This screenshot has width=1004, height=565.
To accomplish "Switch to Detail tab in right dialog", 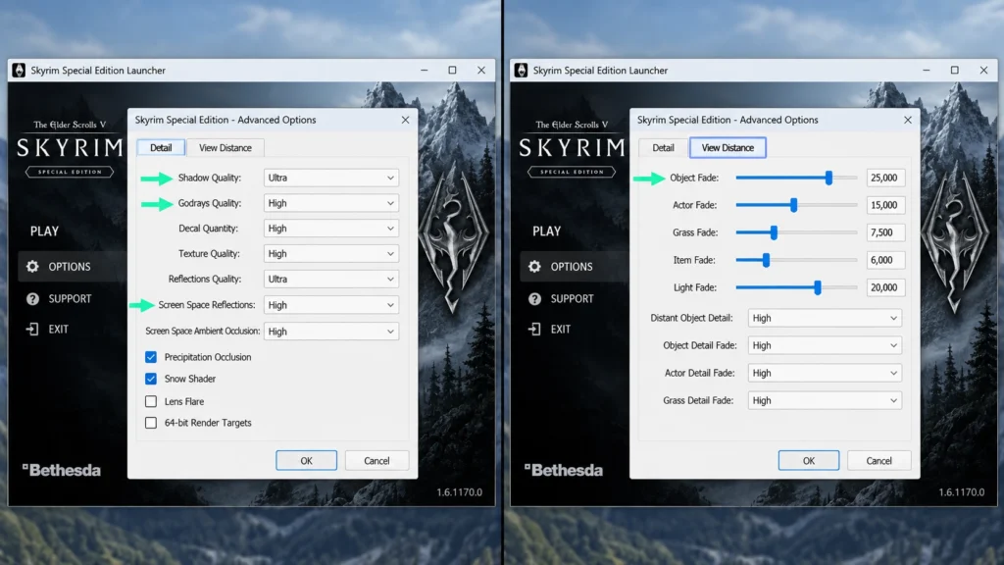I will [x=663, y=147].
